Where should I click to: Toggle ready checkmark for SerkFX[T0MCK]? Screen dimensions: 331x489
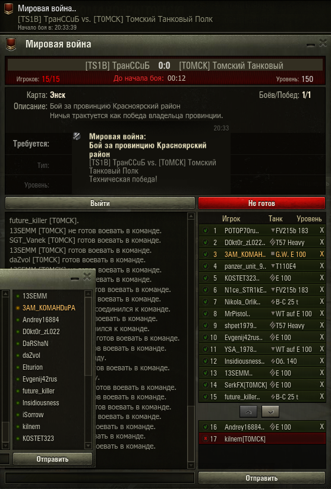[x=206, y=385]
